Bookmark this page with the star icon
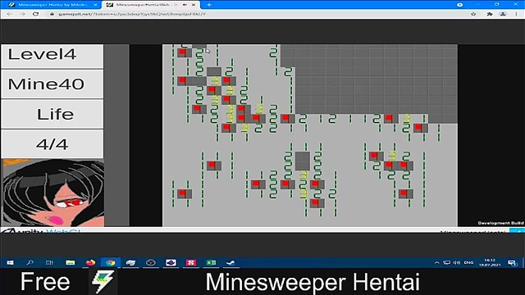 (473, 14)
